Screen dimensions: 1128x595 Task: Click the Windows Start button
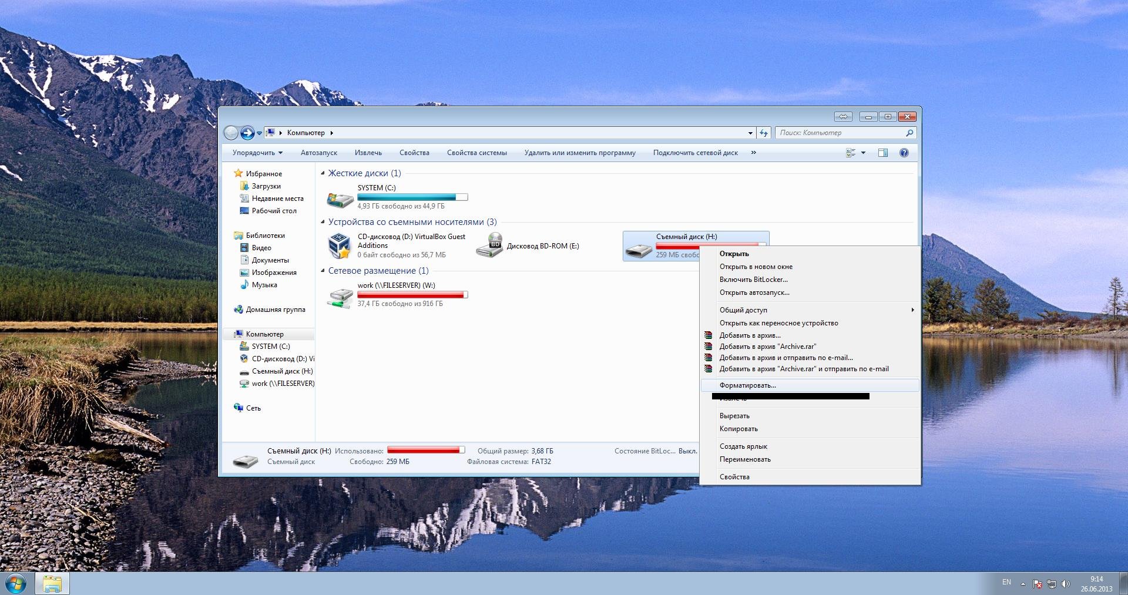(16, 584)
